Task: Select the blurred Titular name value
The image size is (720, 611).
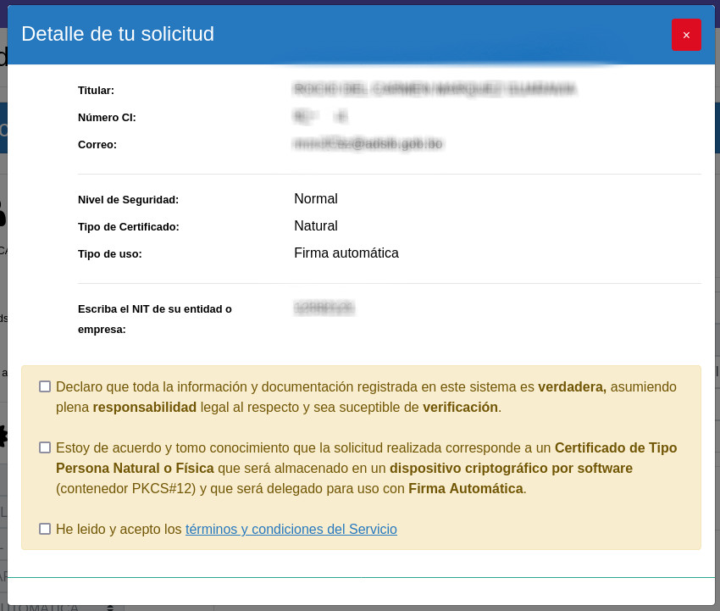Action: point(435,89)
